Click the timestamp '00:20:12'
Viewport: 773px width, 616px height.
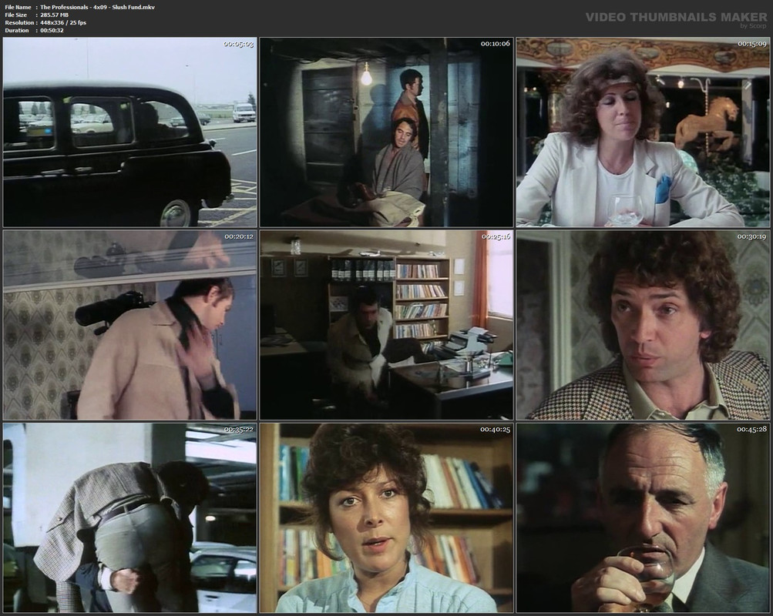click(x=239, y=237)
